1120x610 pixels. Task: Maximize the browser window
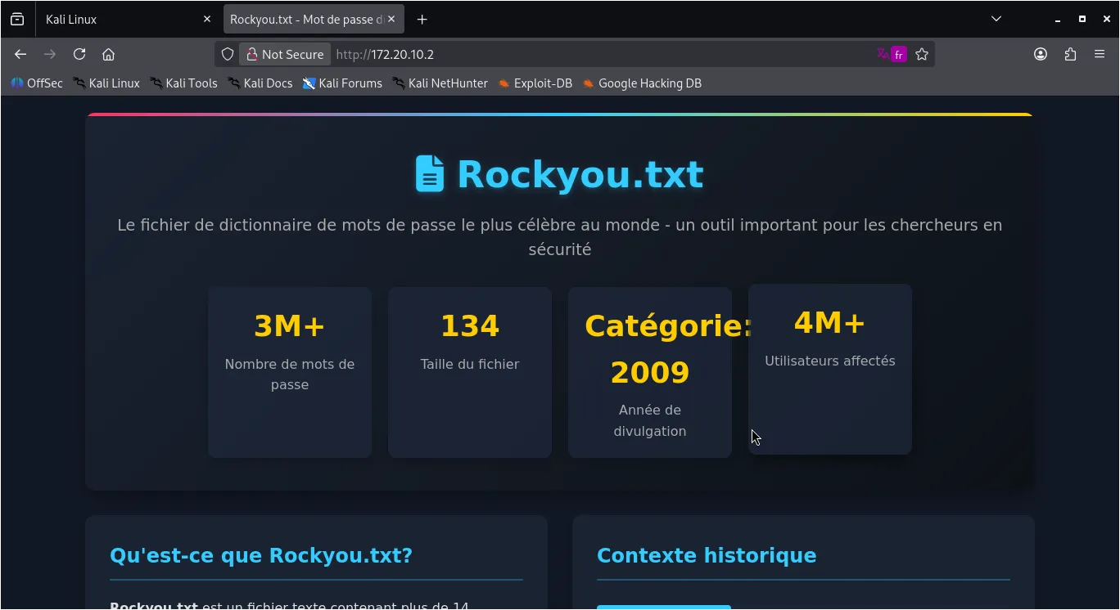1082,19
